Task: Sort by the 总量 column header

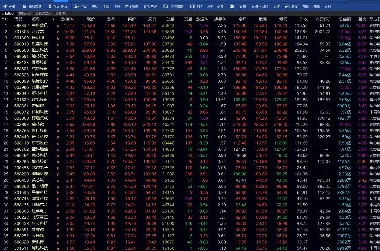Action: coord(170,19)
